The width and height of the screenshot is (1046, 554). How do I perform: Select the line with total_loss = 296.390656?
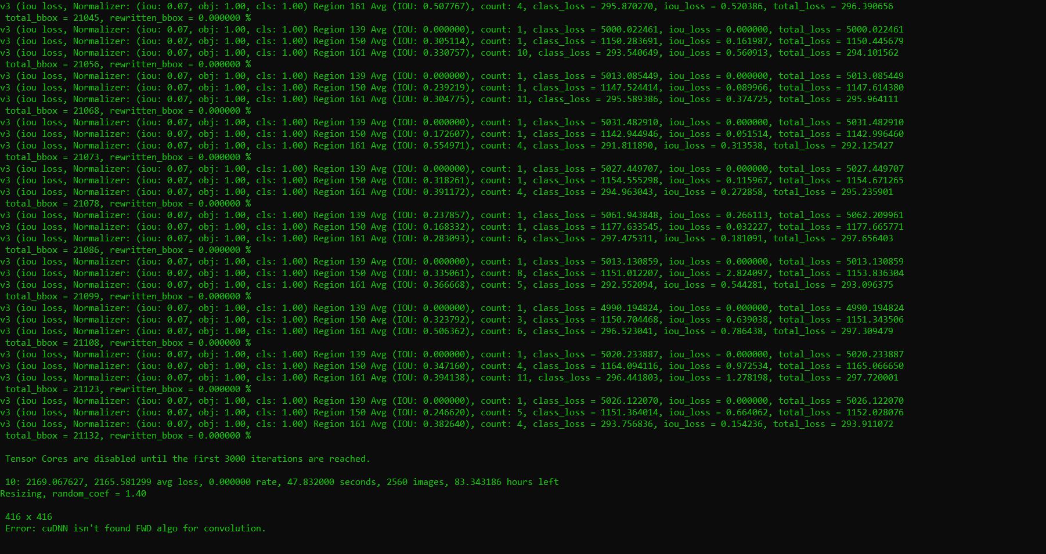pos(446,6)
